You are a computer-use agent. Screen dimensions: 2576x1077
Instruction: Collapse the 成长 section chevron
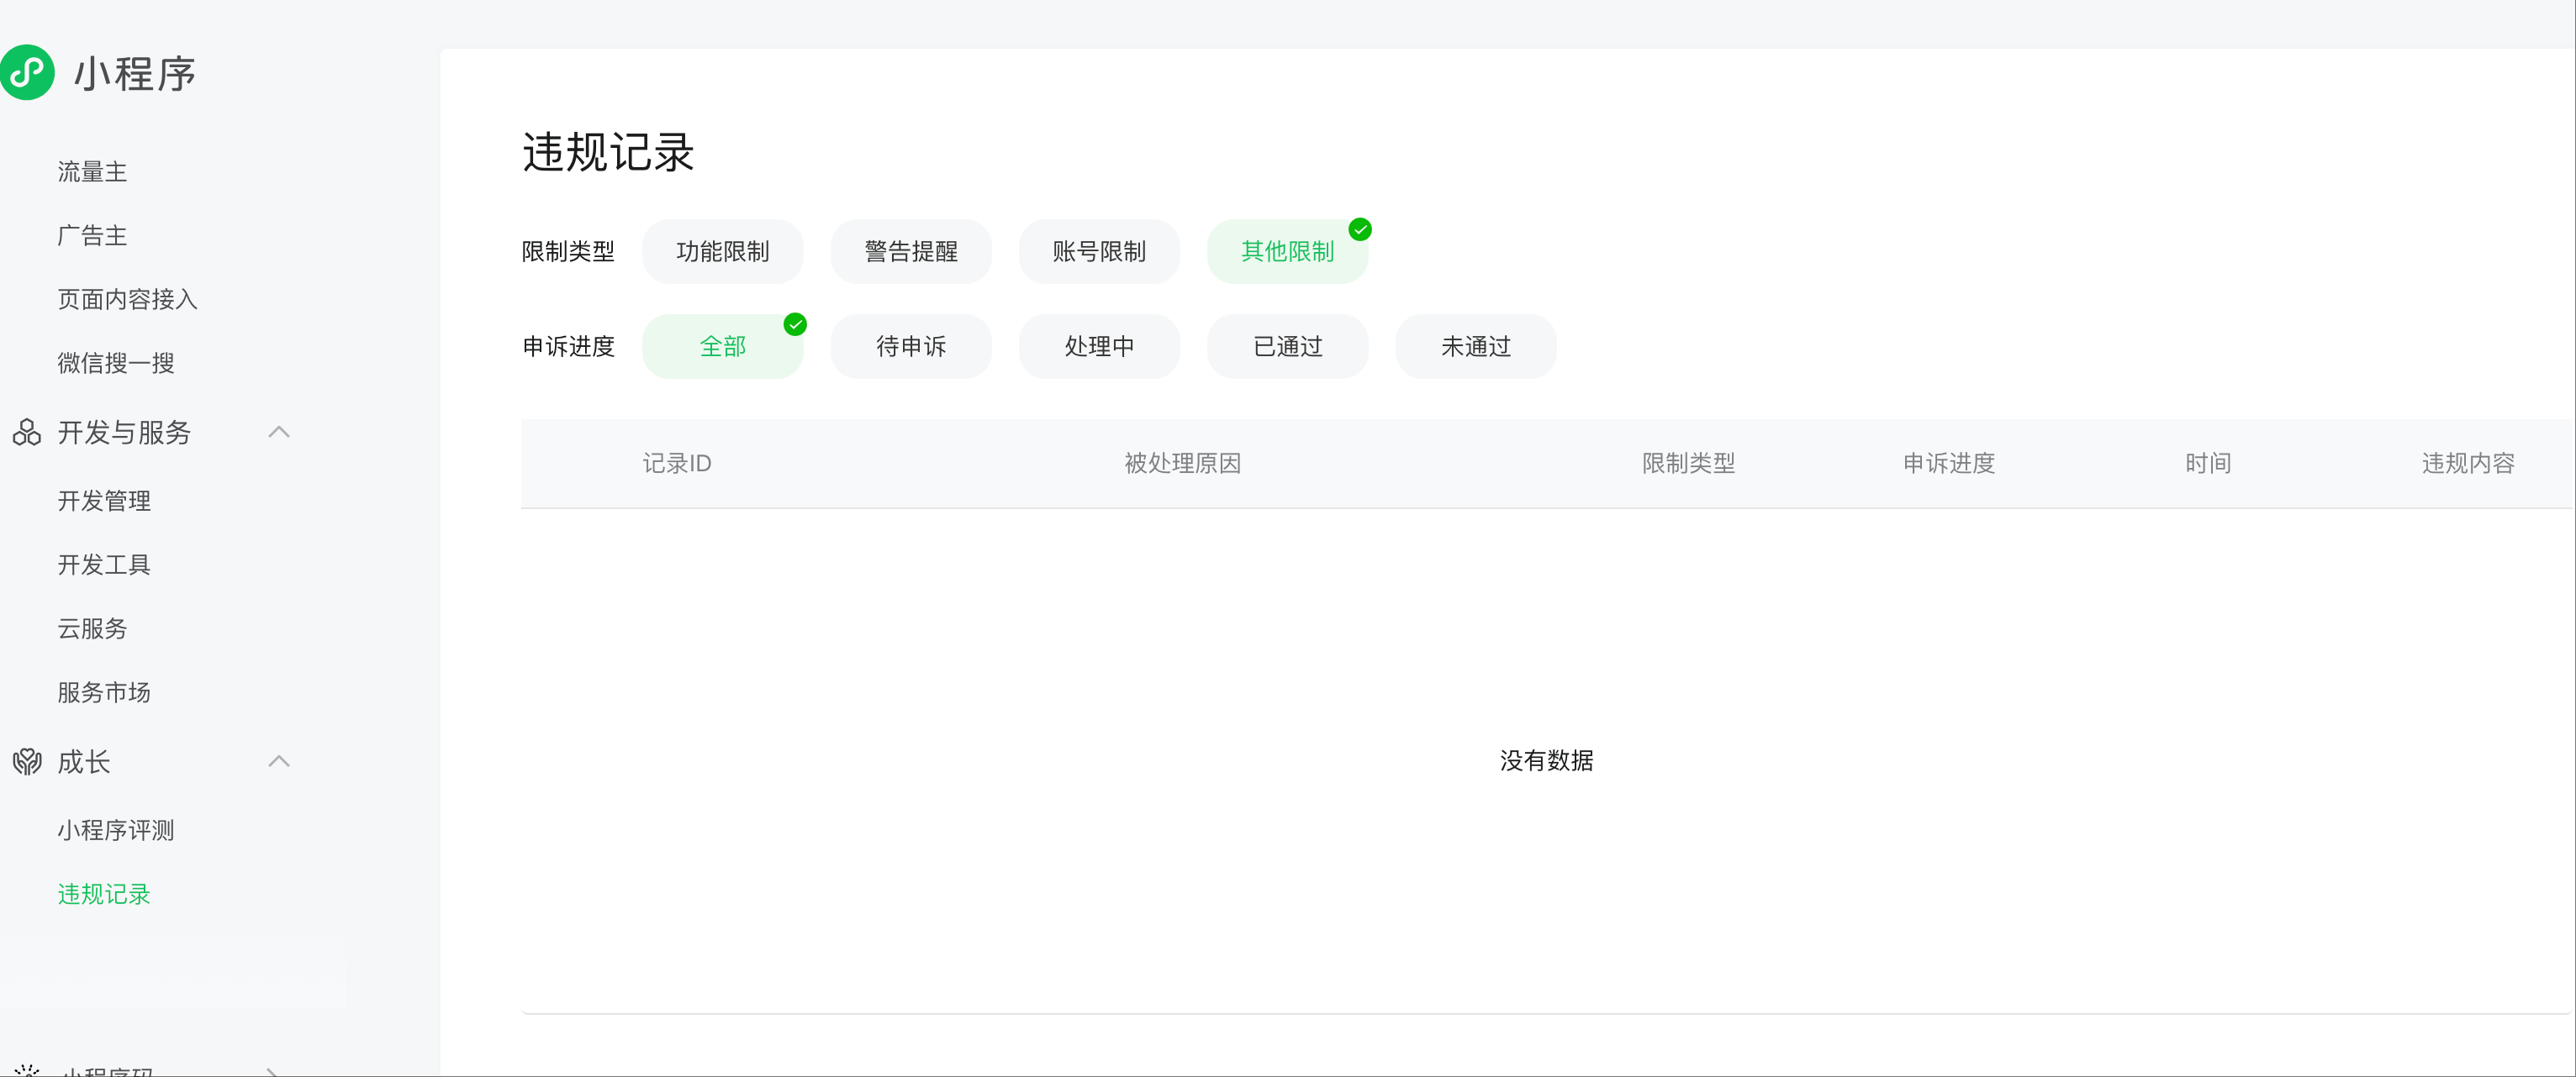[x=279, y=762]
